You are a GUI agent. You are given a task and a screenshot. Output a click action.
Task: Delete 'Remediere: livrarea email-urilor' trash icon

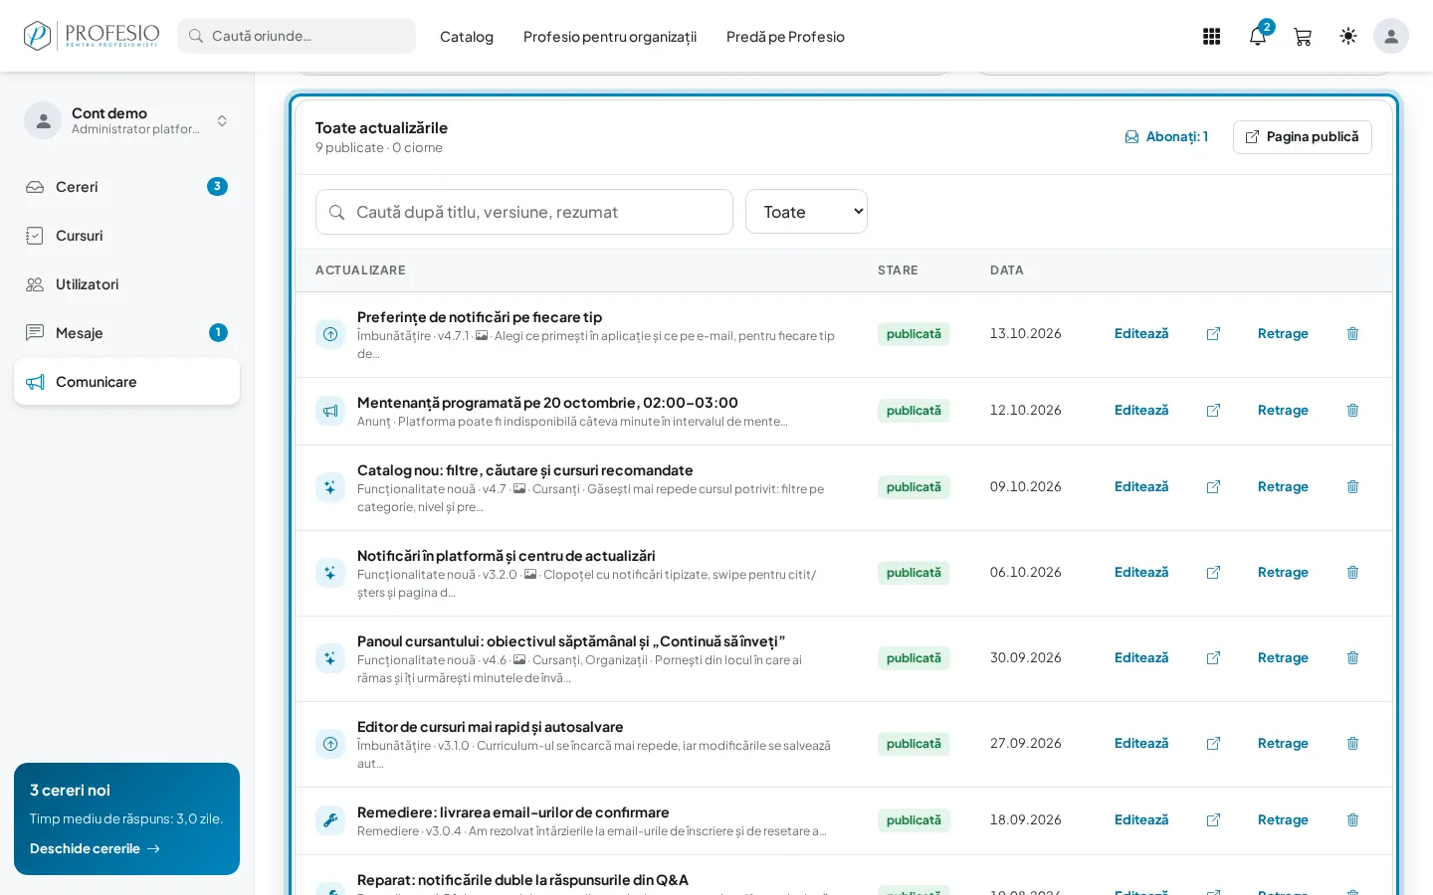tap(1352, 820)
